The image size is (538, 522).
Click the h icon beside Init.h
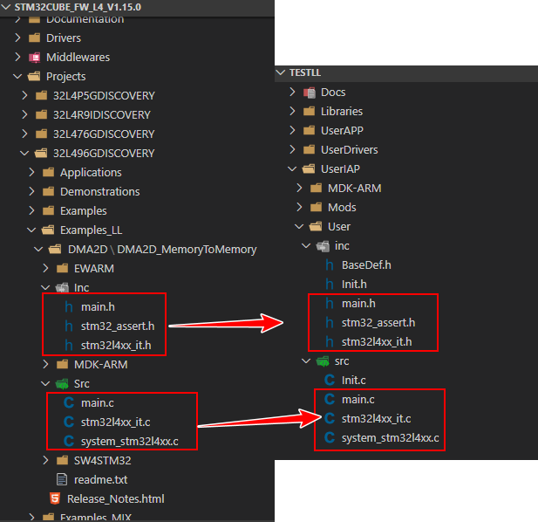pyautogui.click(x=330, y=285)
